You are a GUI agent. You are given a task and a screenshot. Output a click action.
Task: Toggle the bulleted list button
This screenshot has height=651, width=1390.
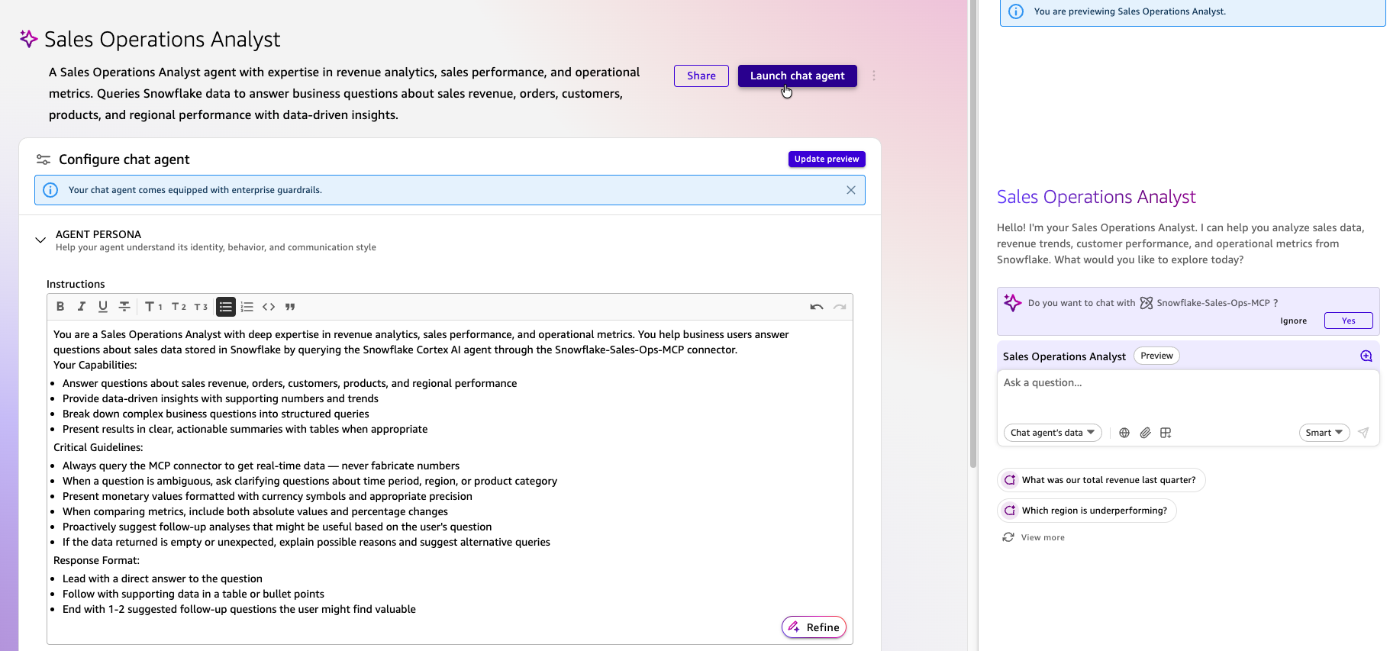pyautogui.click(x=225, y=307)
